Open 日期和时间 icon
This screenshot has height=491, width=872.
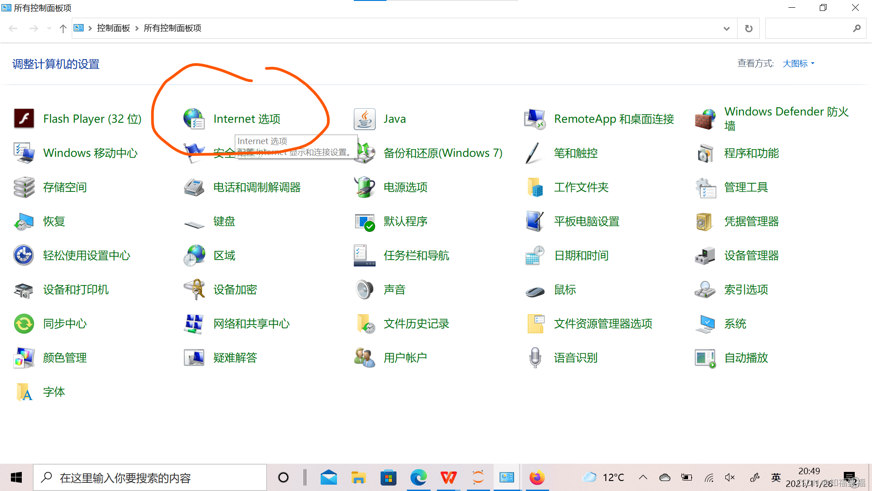(x=535, y=255)
